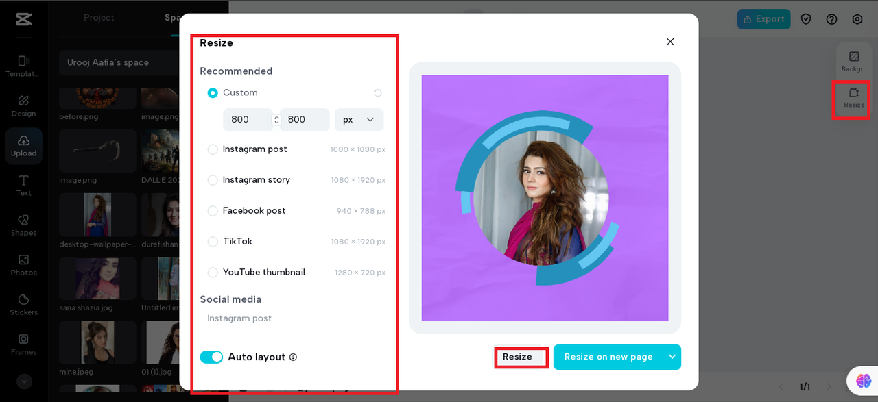
Task: Select the Instagram post radio option
Action: [x=213, y=149]
